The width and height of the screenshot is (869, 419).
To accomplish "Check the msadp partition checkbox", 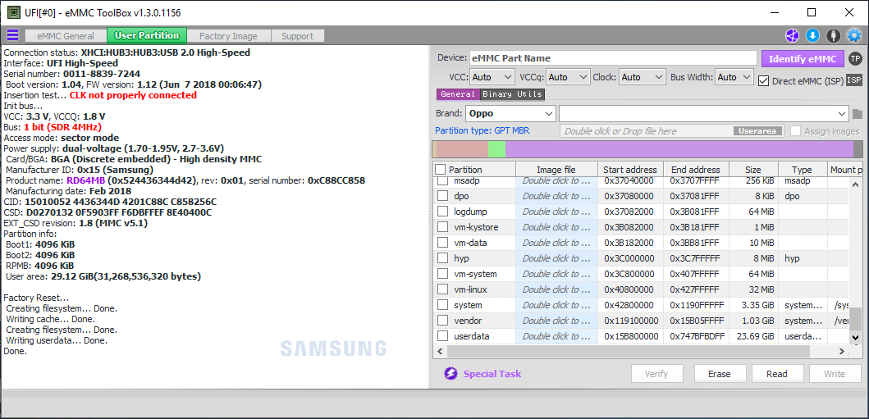I will [x=443, y=180].
